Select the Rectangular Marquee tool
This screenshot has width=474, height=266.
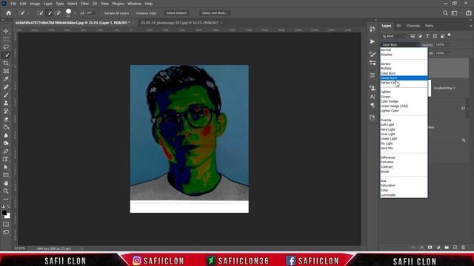pyautogui.click(x=6, y=39)
